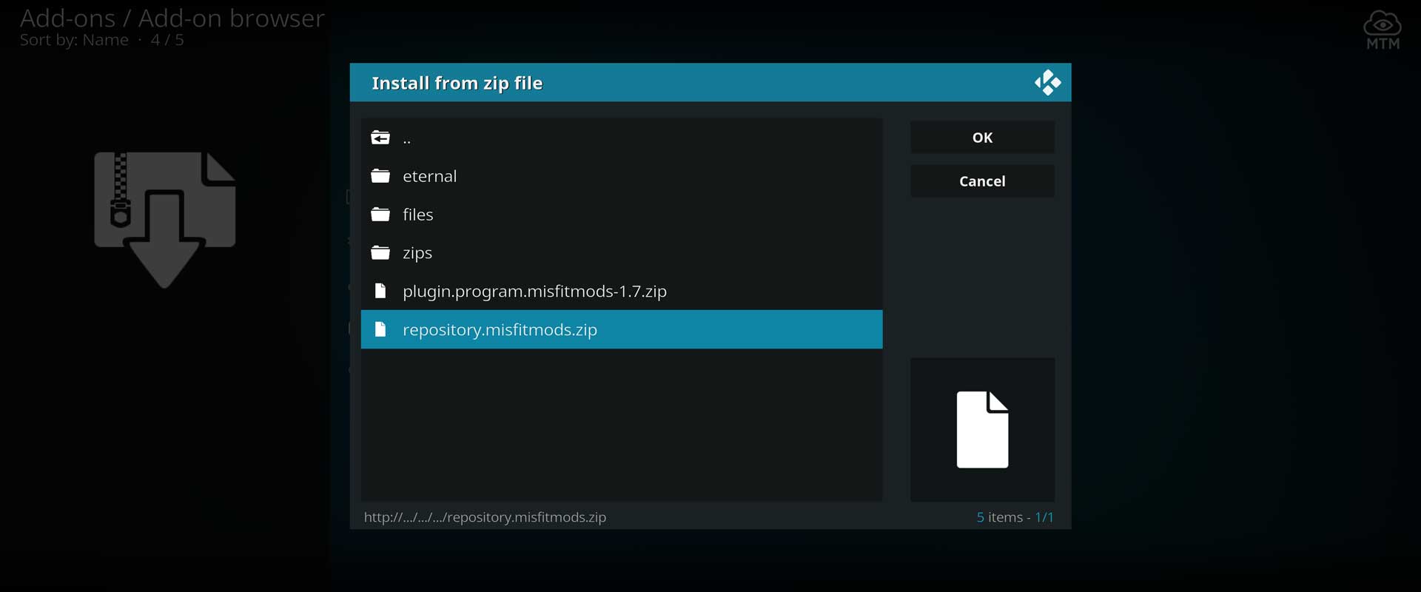Click the '5 items - 1/1' counter
The height and width of the screenshot is (592, 1421).
1015,517
